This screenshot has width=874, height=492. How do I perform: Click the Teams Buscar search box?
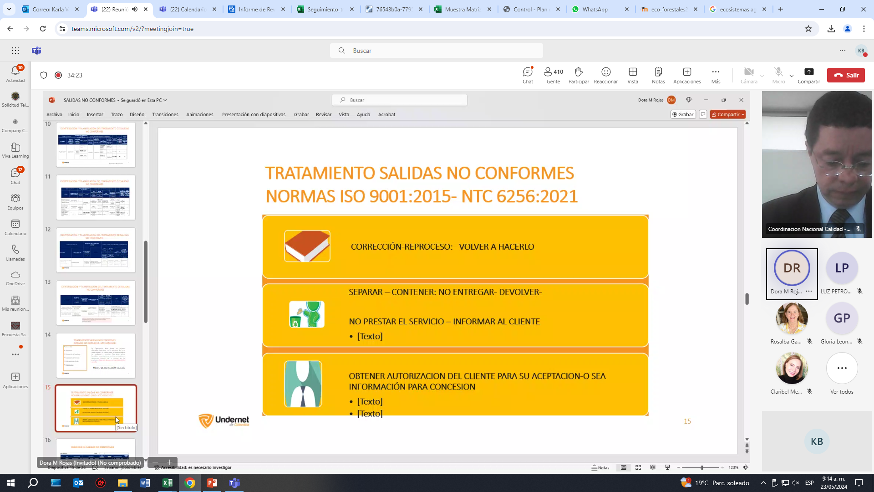(437, 51)
